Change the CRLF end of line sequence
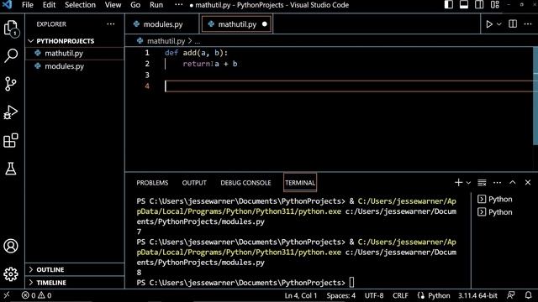This screenshot has width=538, height=302. tap(400, 295)
